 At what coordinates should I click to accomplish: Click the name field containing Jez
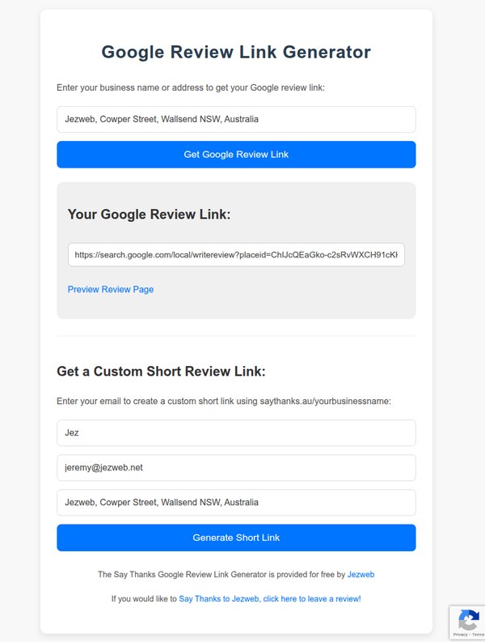coord(236,432)
